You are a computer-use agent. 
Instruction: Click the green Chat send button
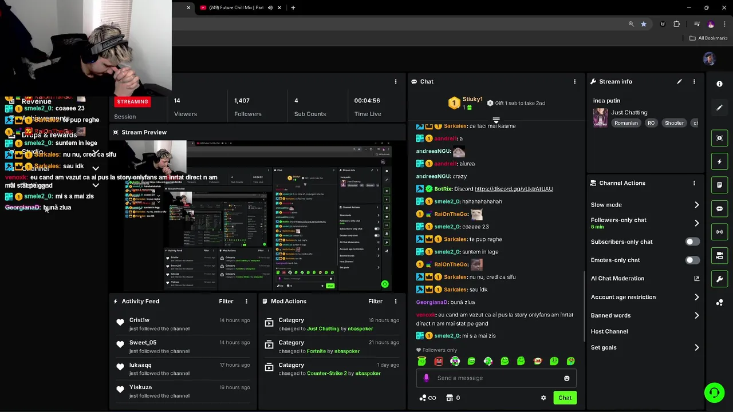pyautogui.click(x=565, y=398)
